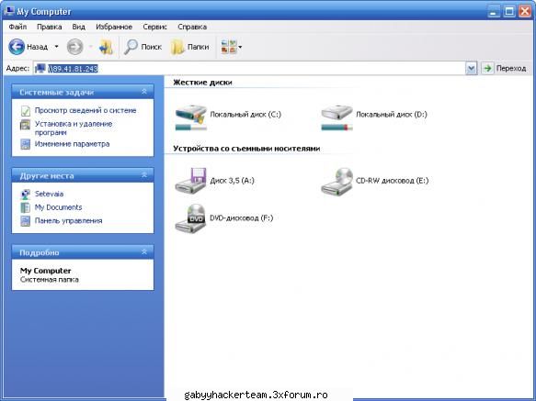Click the Up folder toolbar icon
This screenshot has width=536, height=401.
(106, 47)
